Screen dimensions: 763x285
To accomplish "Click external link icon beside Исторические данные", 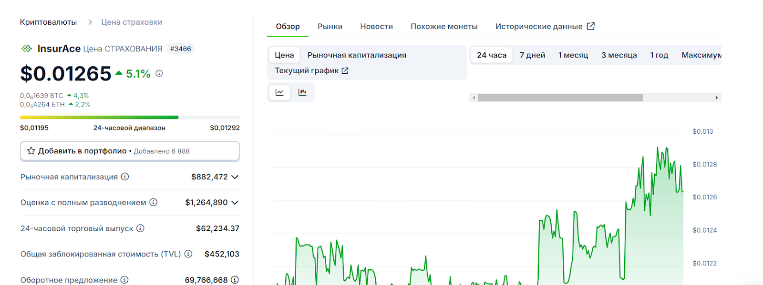I will (591, 26).
